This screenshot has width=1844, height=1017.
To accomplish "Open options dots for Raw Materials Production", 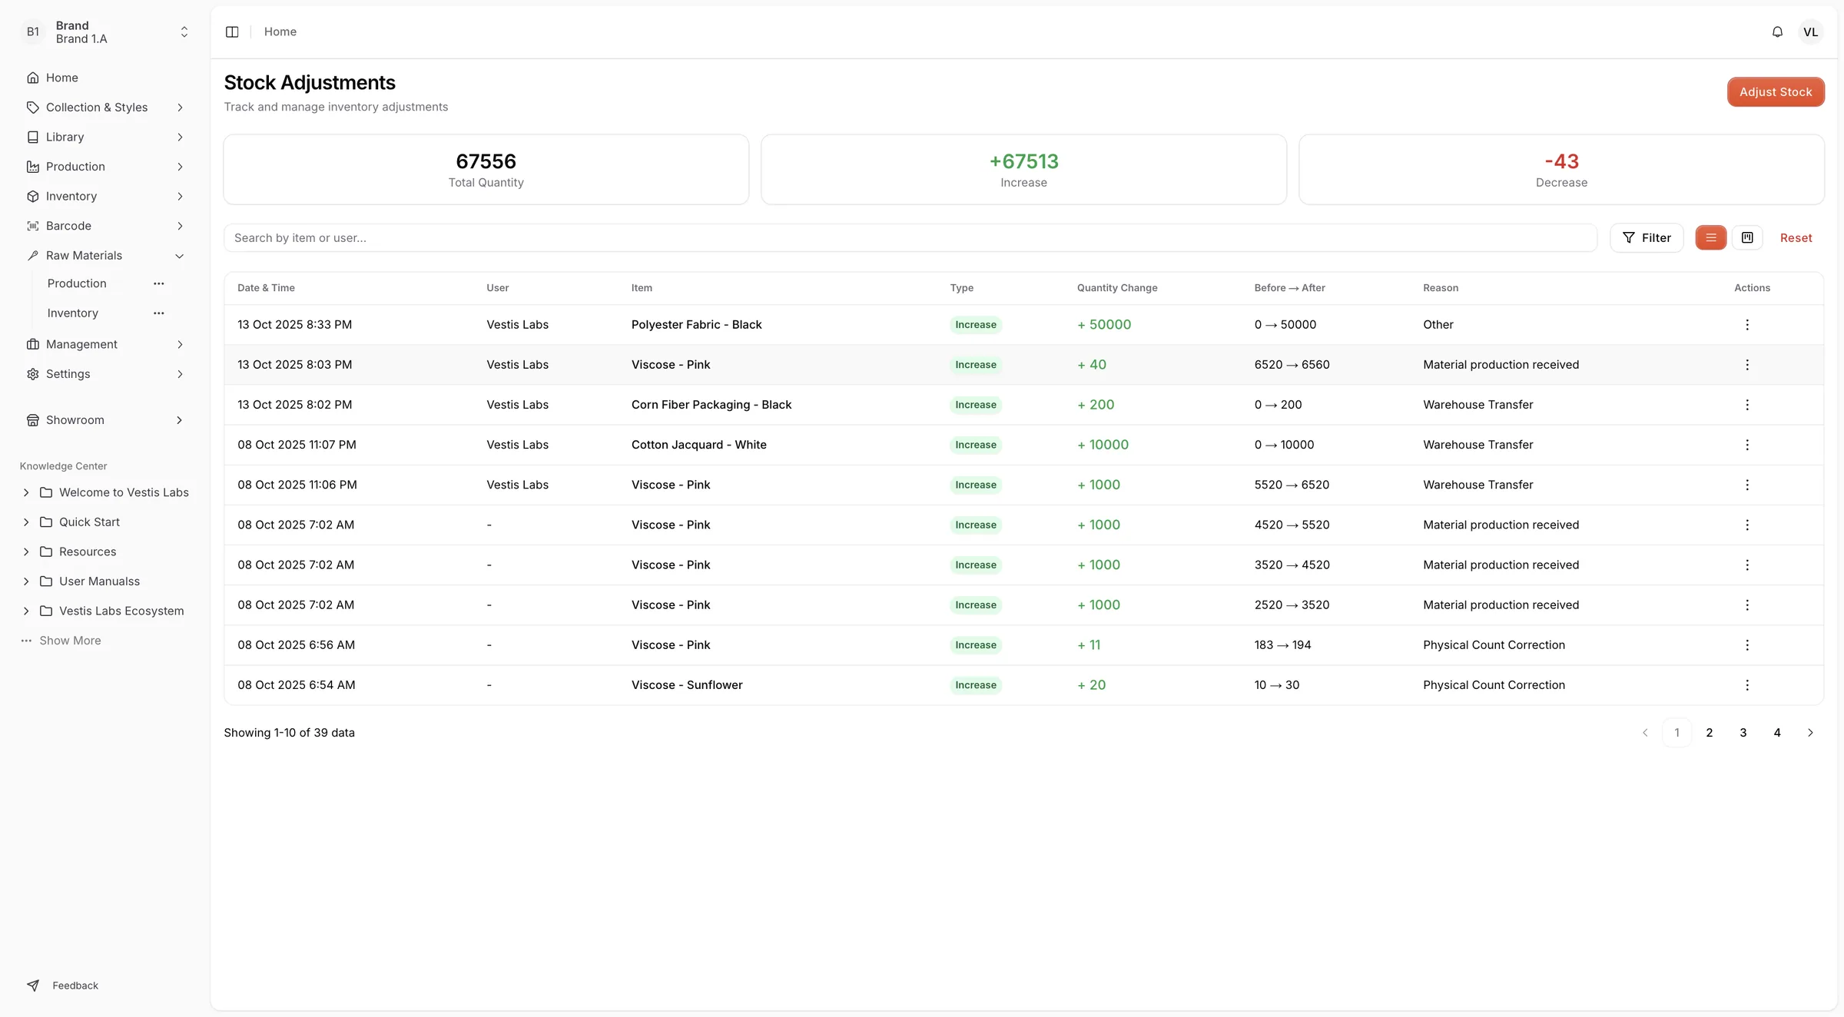I will tap(159, 283).
